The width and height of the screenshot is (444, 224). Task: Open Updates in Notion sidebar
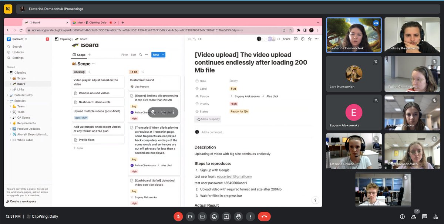pyautogui.click(x=18, y=52)
